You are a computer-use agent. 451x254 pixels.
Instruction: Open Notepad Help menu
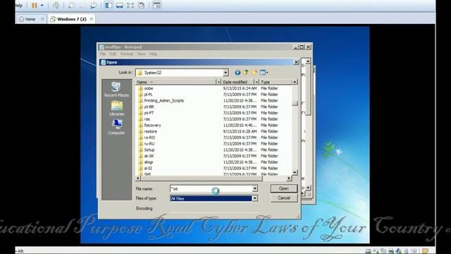pos(154,54)
